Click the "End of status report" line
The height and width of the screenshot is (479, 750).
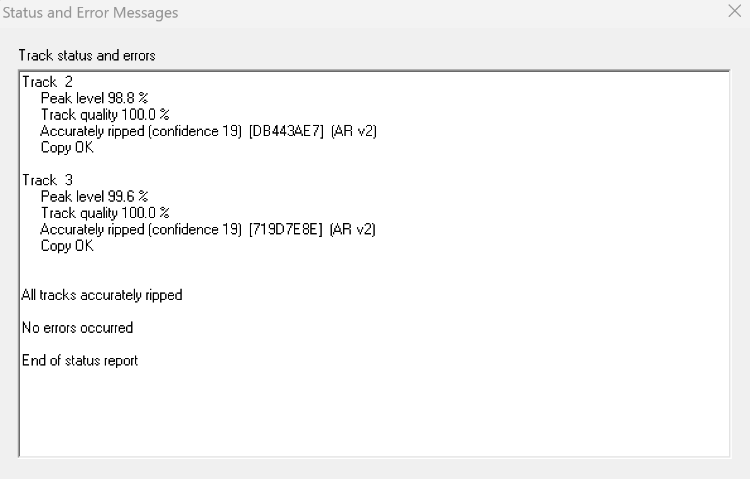pos(79,361)
